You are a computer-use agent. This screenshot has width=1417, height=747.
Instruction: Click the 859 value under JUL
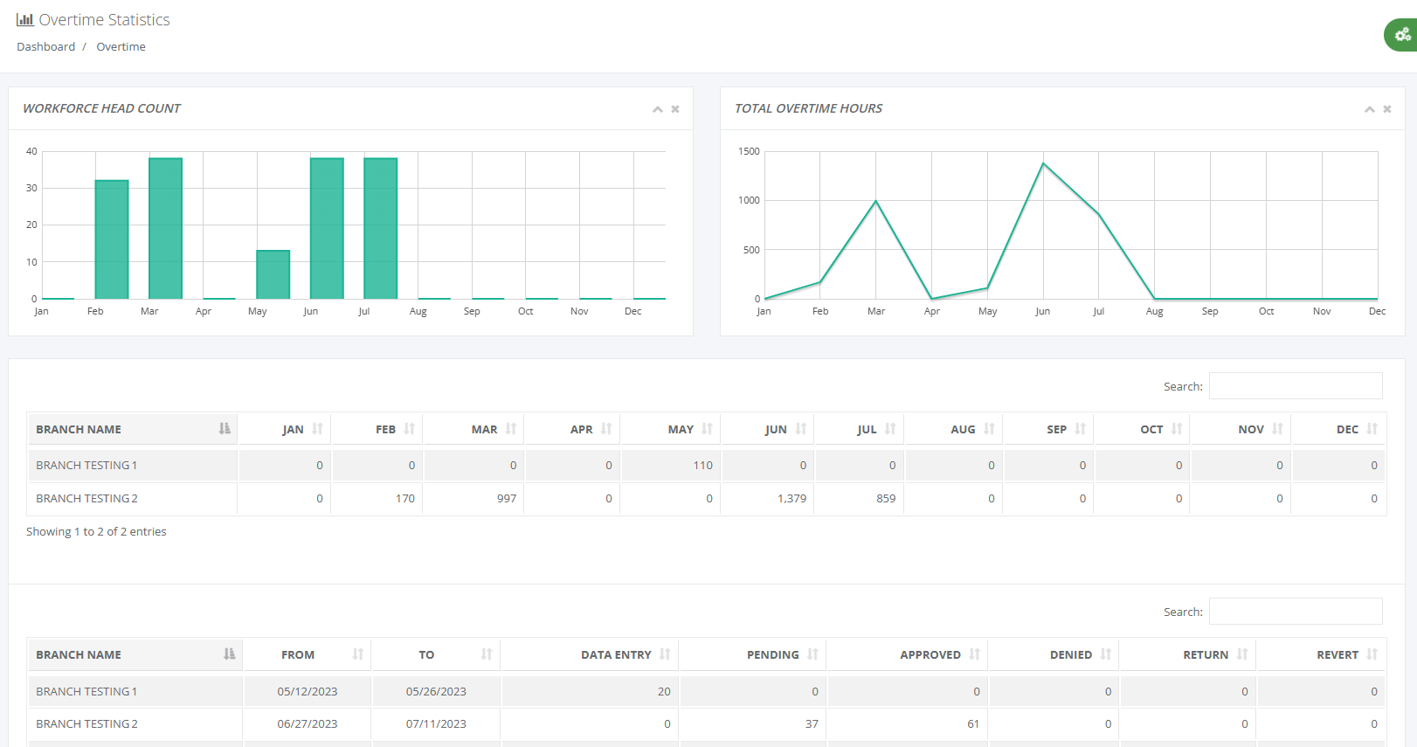[x=886, y=499]
